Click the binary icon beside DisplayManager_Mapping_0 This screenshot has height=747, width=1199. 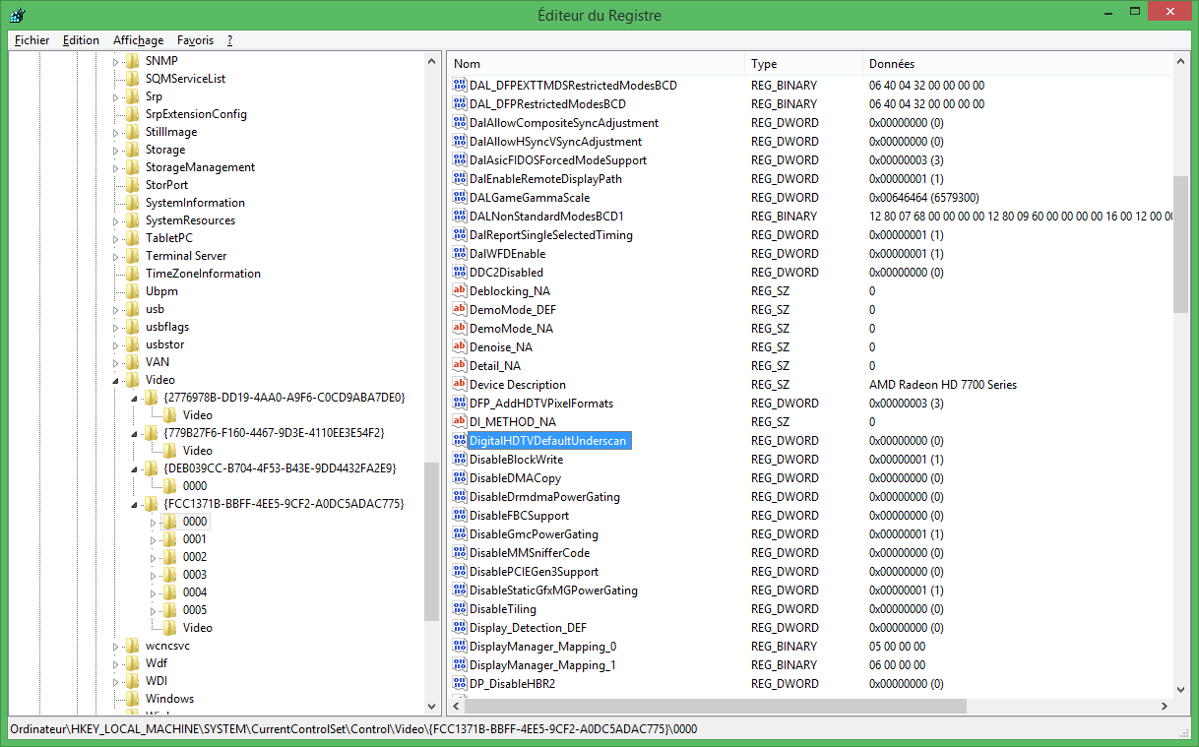(458, 646)
